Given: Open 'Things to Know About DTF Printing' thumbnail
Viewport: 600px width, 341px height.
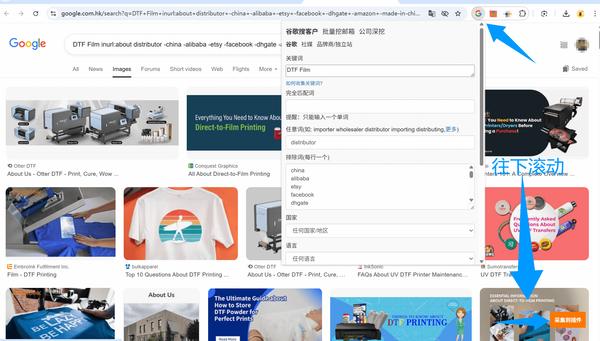Looking at the screenshot, I should [401, 314].
